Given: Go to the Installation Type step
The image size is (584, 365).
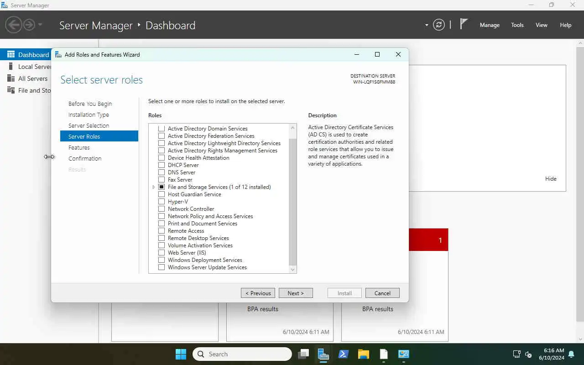Looking at the screenshot, I should 89,115.
